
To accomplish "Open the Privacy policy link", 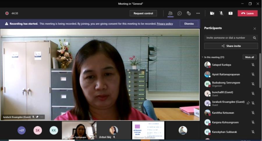I will 165,24.
